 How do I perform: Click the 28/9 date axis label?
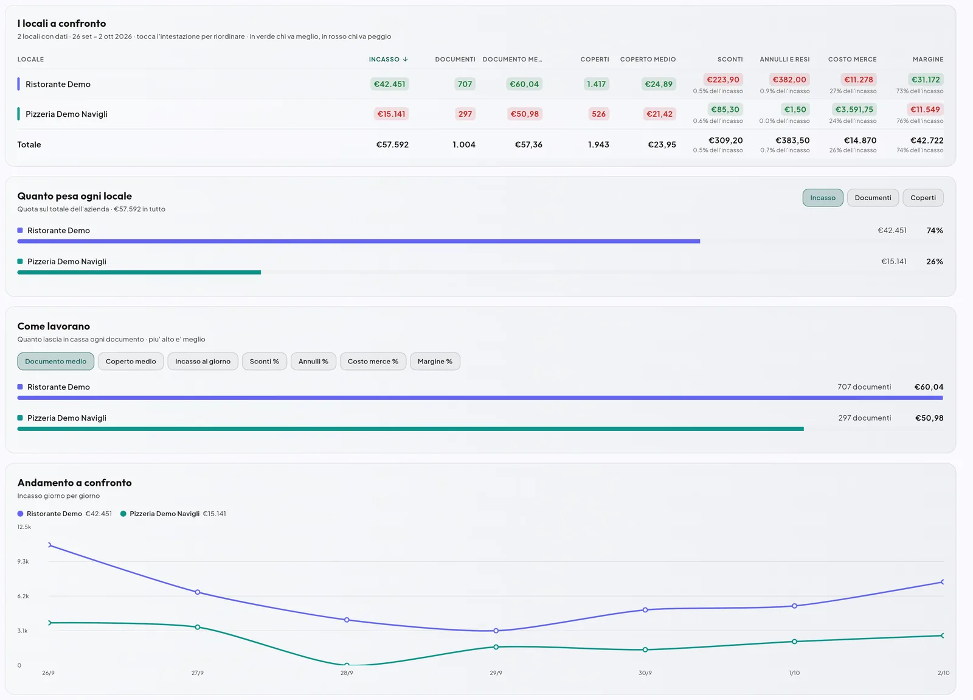[x=347, y=673]
